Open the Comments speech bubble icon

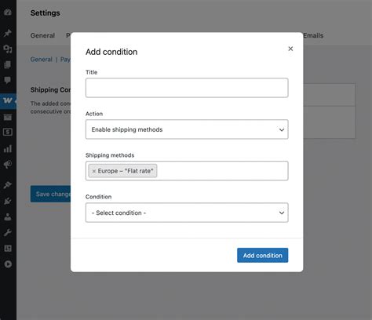8,80
